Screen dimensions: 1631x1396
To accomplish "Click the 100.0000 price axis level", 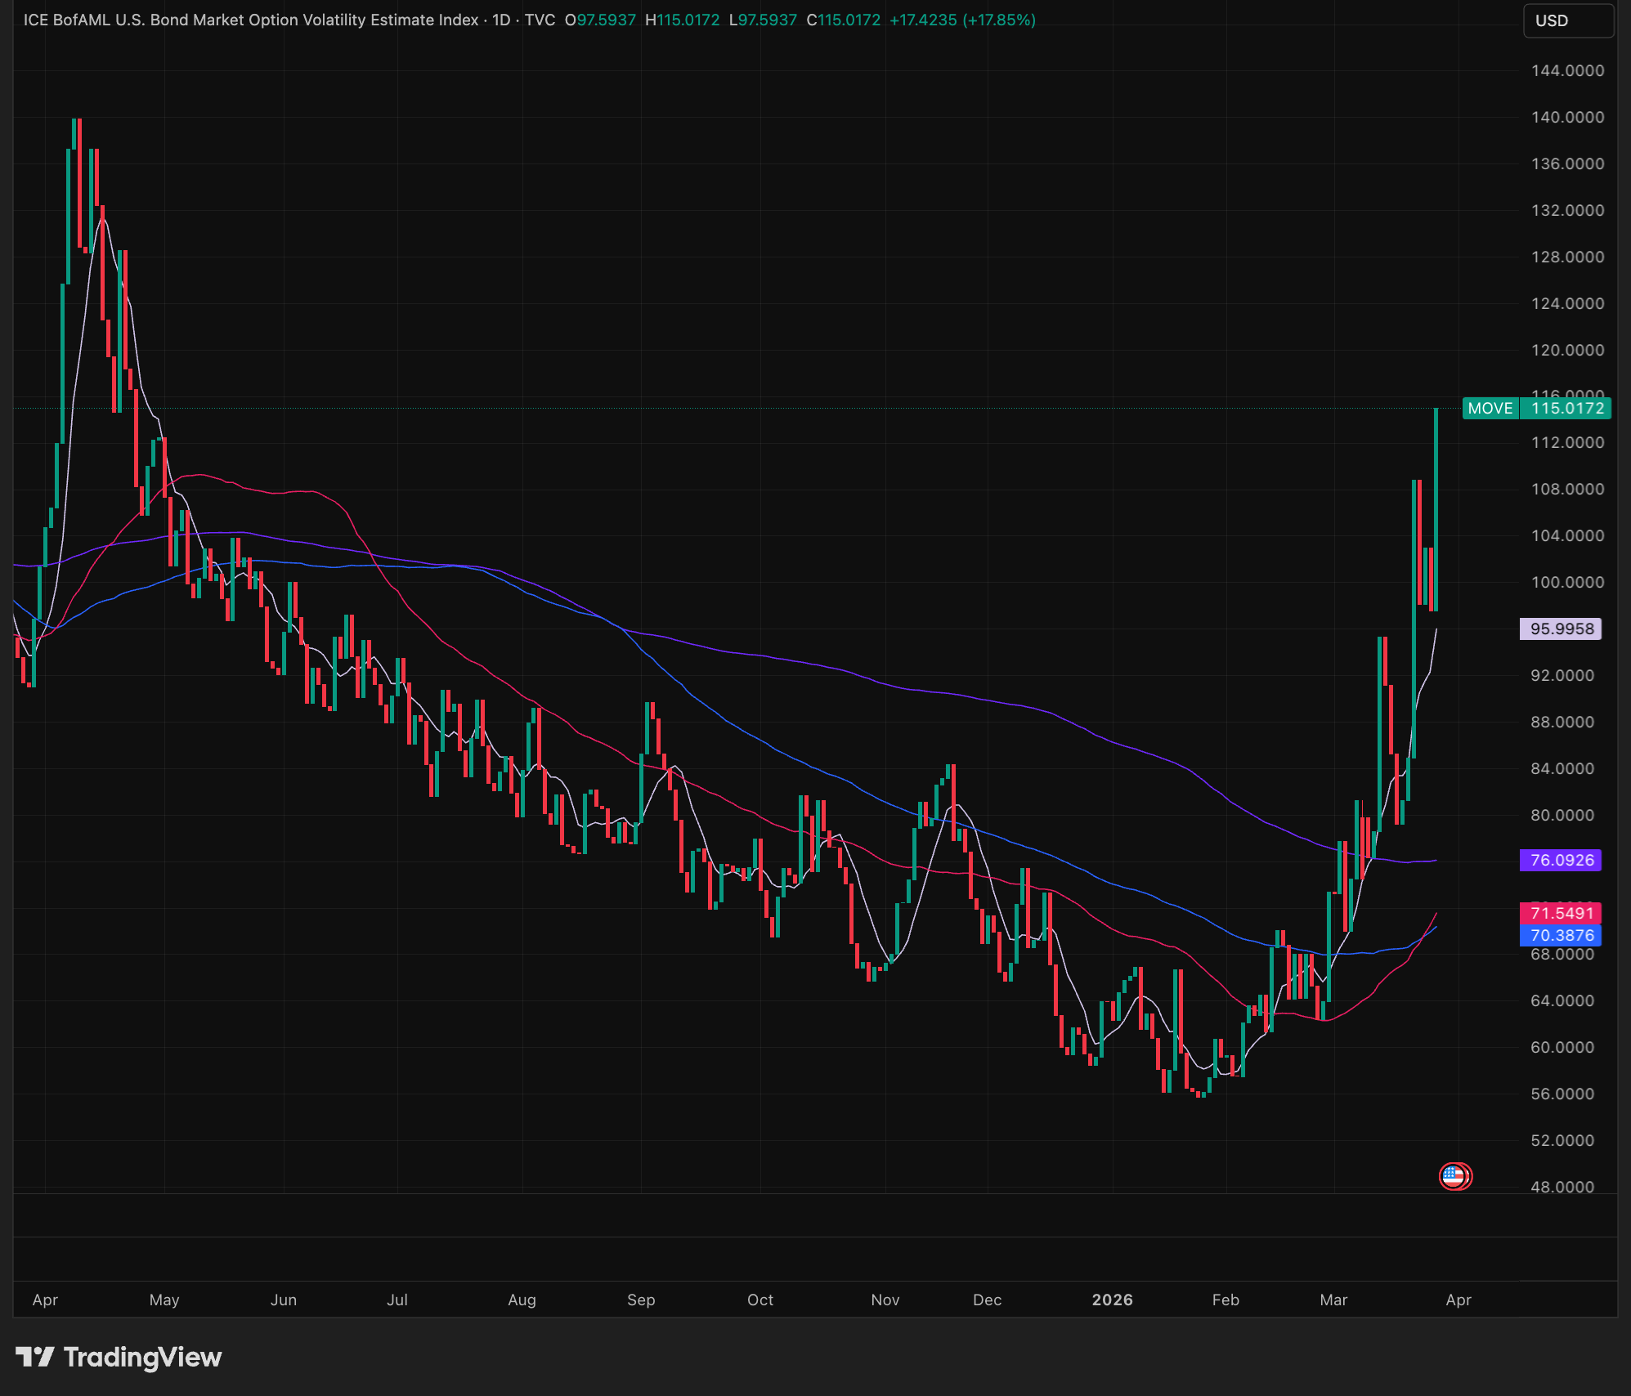I will tap(1567, 582).
